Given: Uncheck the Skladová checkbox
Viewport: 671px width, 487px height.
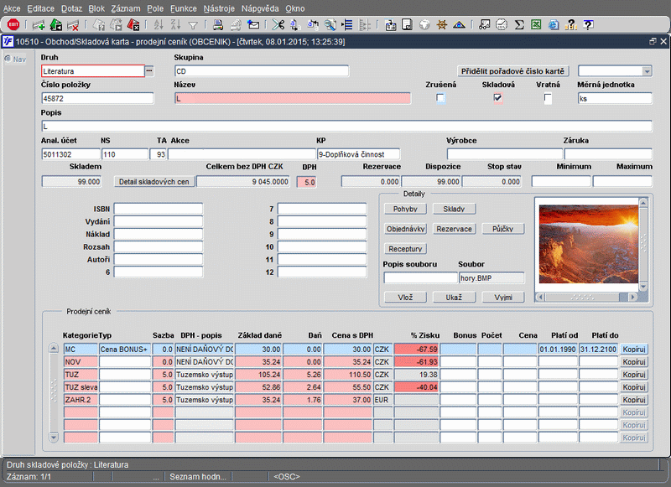Looking at the screenshot, I should 497,98.
